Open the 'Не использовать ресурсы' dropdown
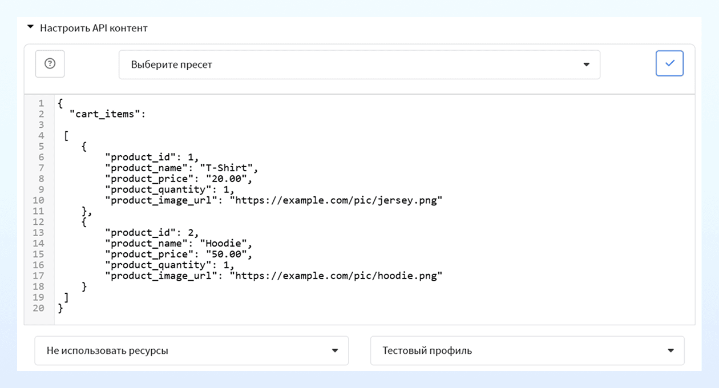Image resolution: width=719 pixels, height=388 pixels. tap(191, 350)
